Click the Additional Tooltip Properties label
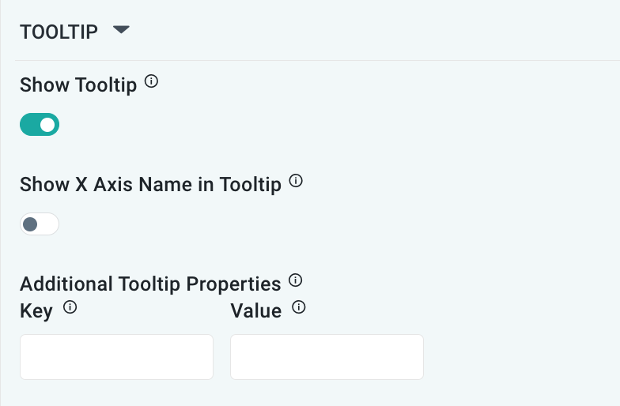620x406 pixels. pyautogui.click(x=150, y=284)
